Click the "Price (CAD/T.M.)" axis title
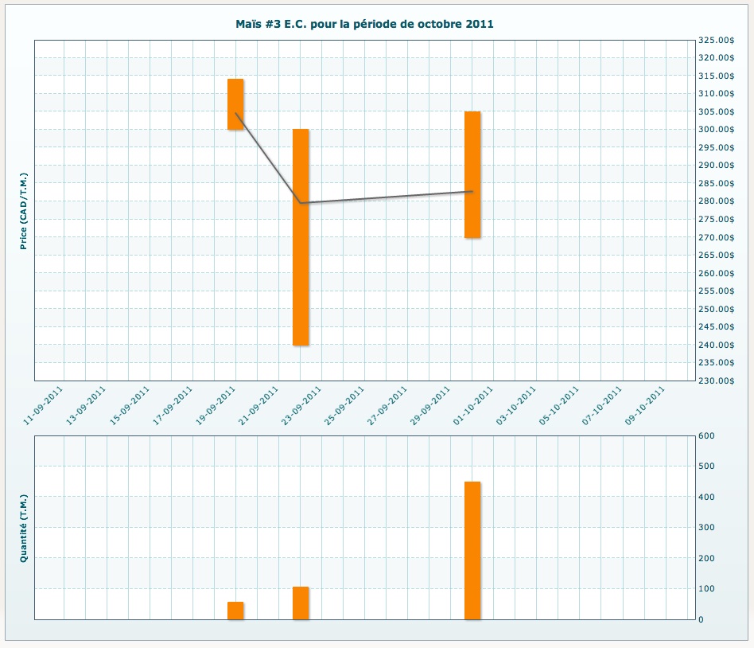 click(24, 210)
